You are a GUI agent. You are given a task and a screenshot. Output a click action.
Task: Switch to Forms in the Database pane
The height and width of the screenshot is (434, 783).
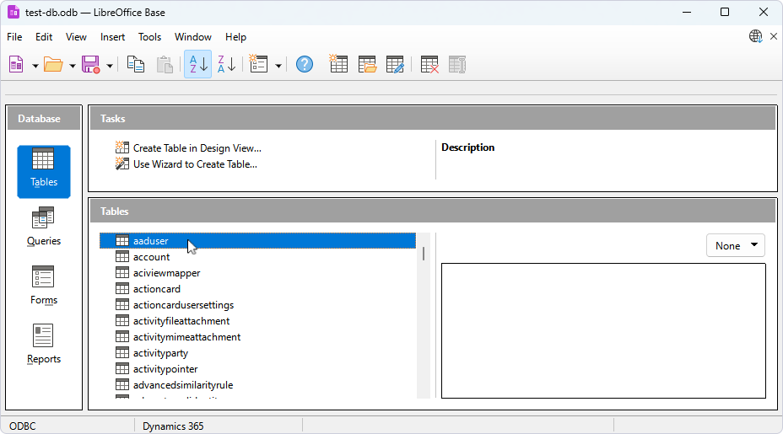[x=44, y=286]
